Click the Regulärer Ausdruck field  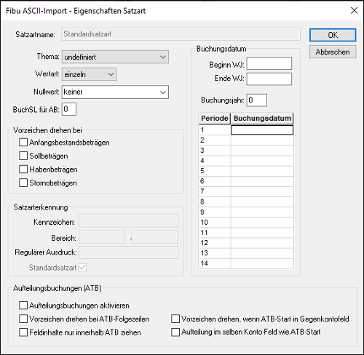(x=128, y=252)
